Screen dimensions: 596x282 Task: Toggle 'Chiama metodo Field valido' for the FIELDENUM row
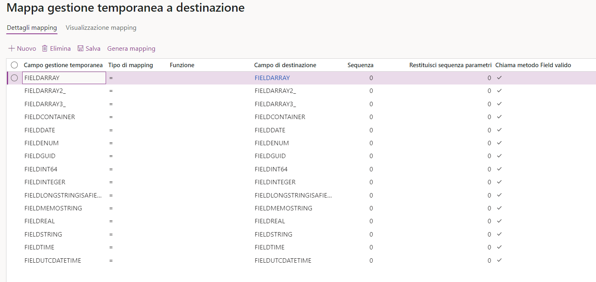pos(499,143)
